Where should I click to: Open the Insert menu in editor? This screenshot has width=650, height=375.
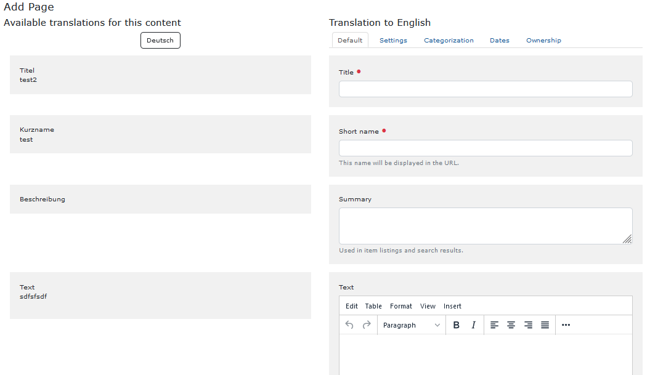click(x=452, y=306)
